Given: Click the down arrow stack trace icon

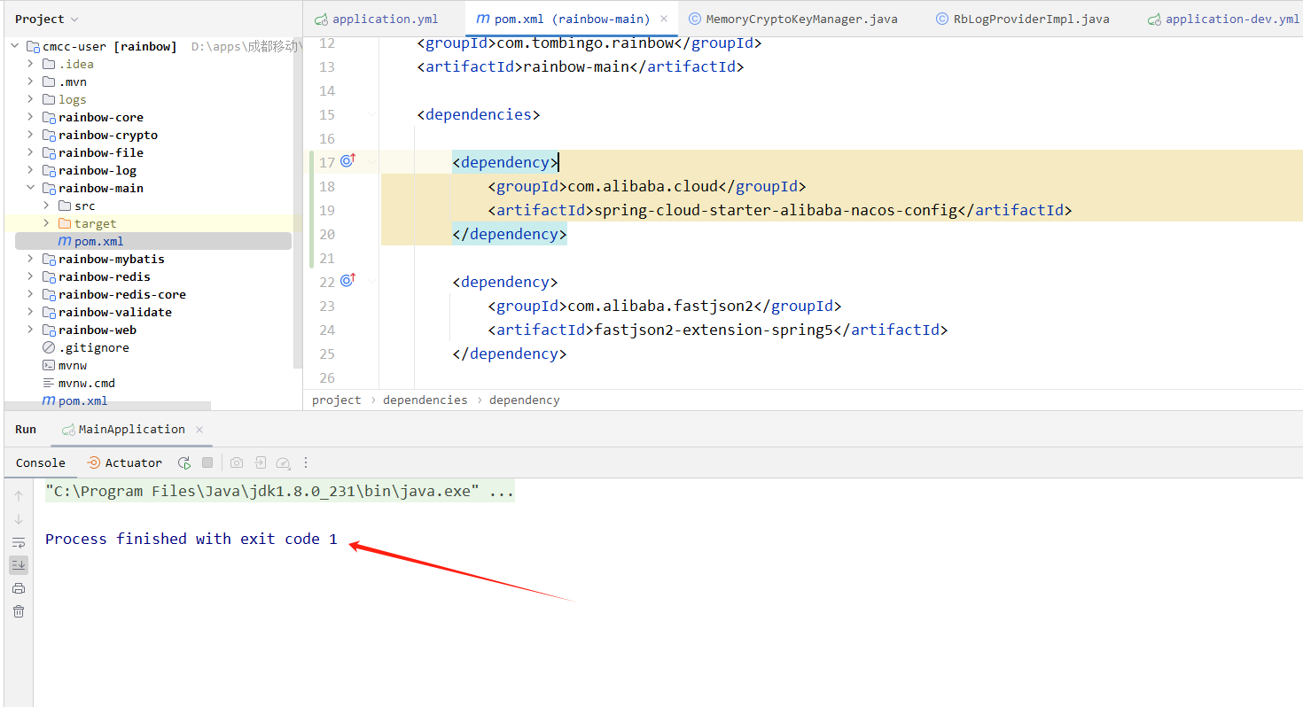Looking at the screenshot, I should tap(19, 519).
